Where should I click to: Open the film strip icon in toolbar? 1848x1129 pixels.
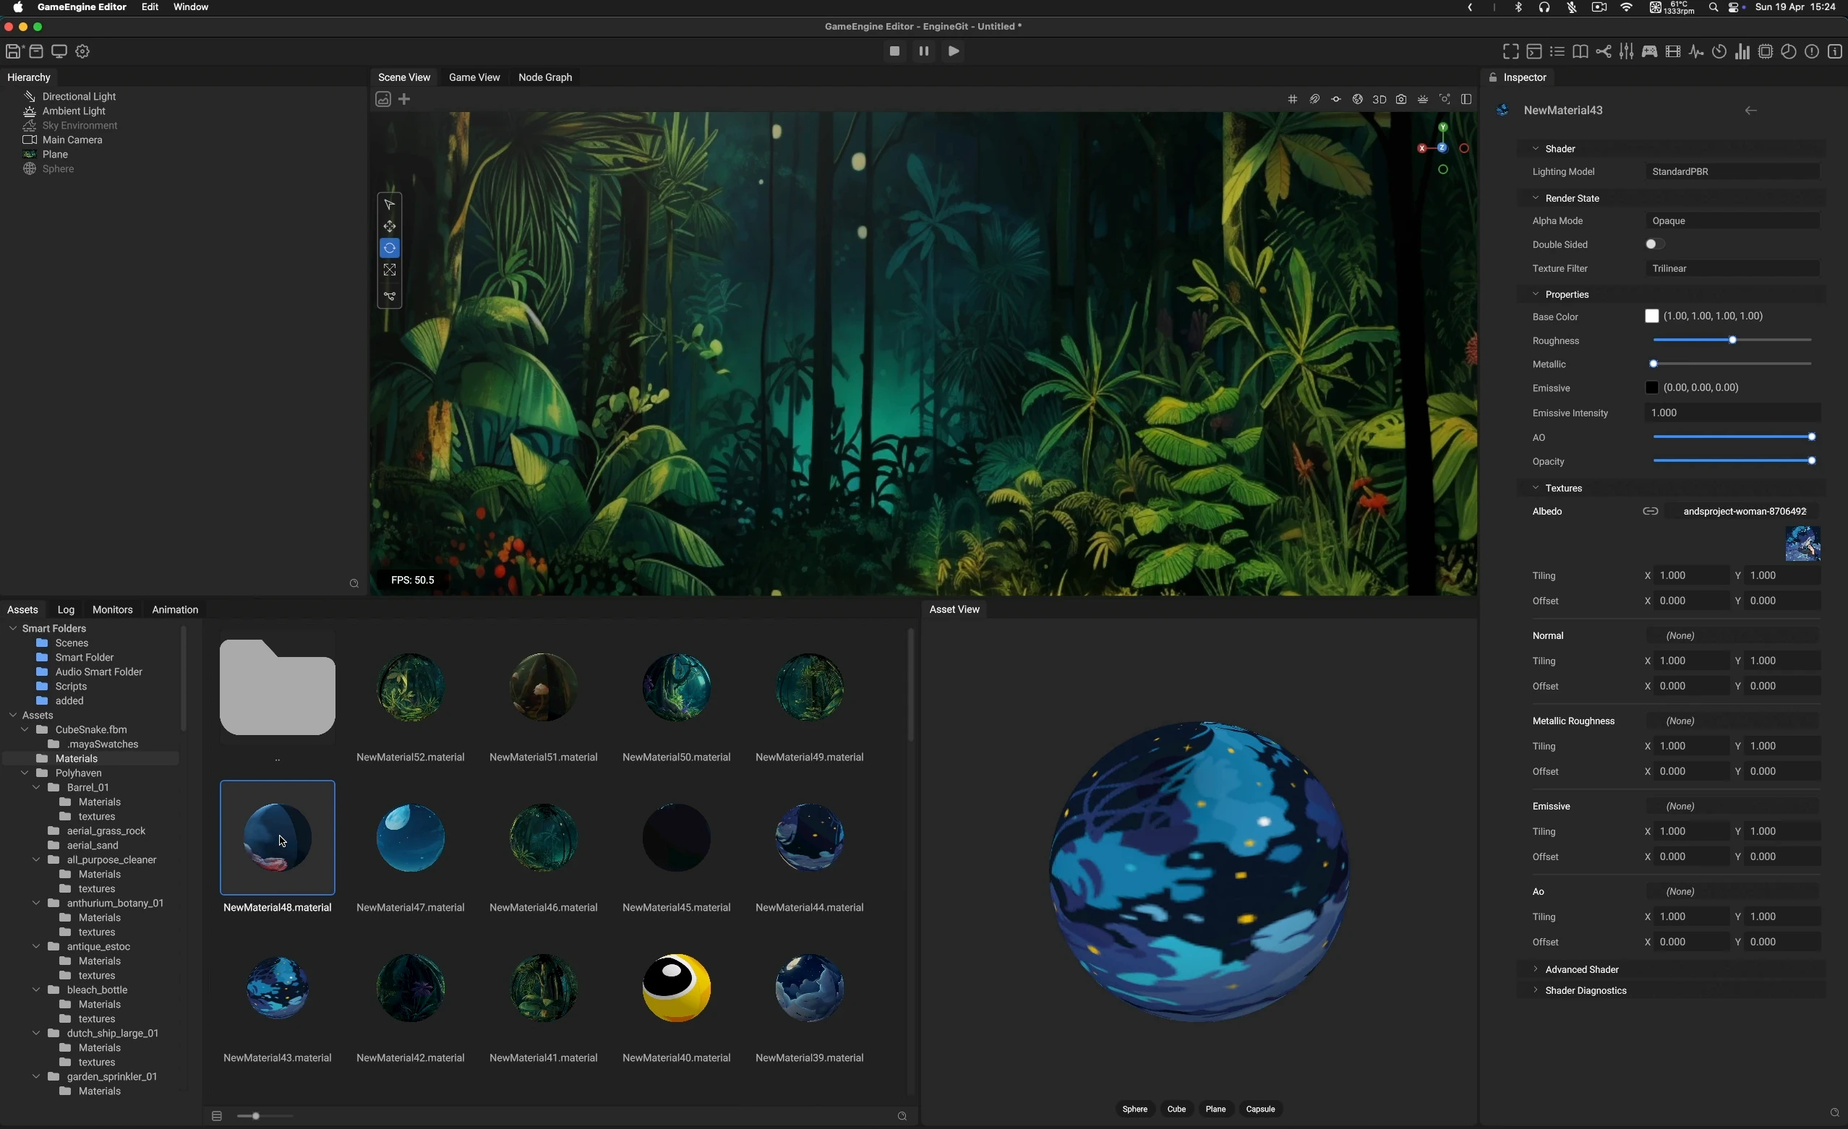pos(1672,52)
